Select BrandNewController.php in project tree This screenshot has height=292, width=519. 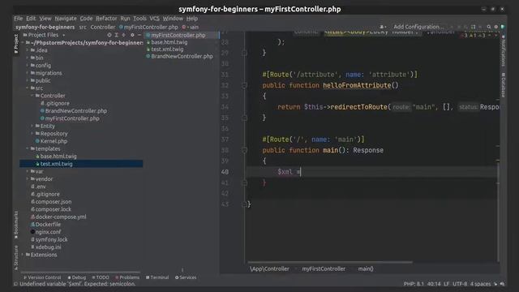74,111
